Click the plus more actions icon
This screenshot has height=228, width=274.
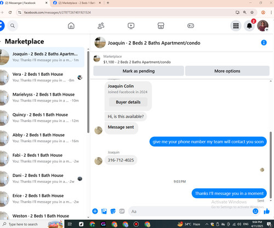[95, 211]
